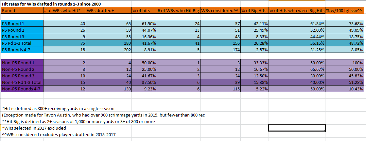Click the footnote defining a Hit
This screenshot has height=141, width=366.
tap(58, 109)
